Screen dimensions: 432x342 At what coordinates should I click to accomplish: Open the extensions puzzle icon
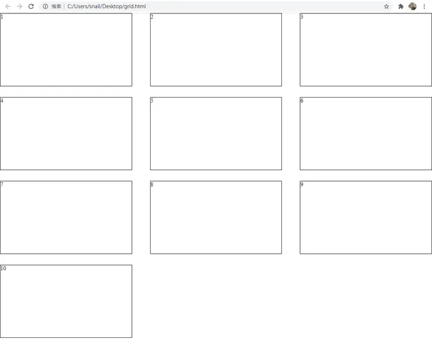401,6
